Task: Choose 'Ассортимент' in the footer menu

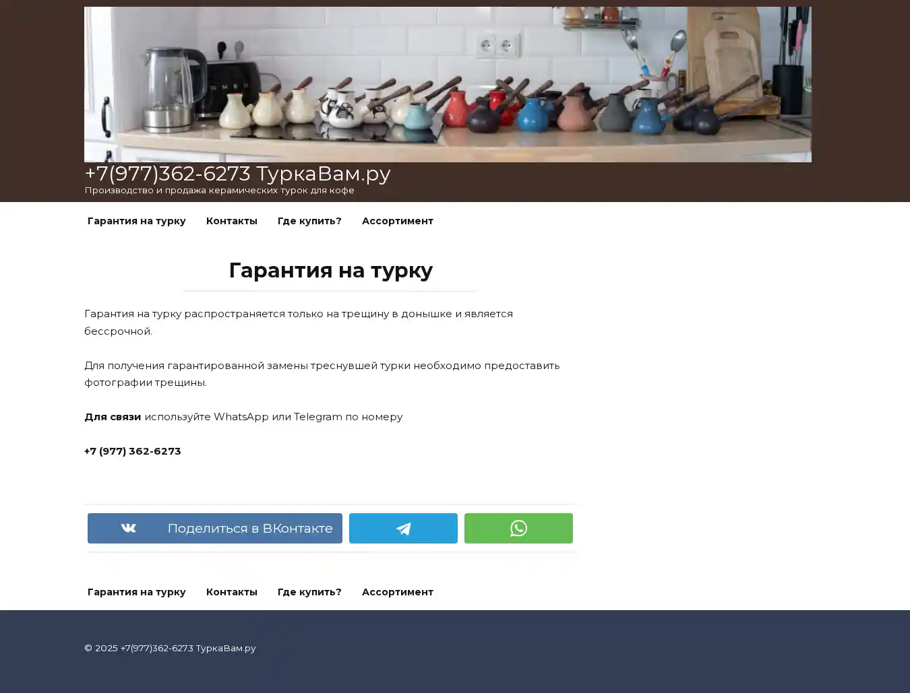Action: [x=397, y=592]
